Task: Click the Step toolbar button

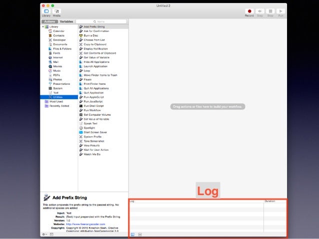Action: (260, 11)
